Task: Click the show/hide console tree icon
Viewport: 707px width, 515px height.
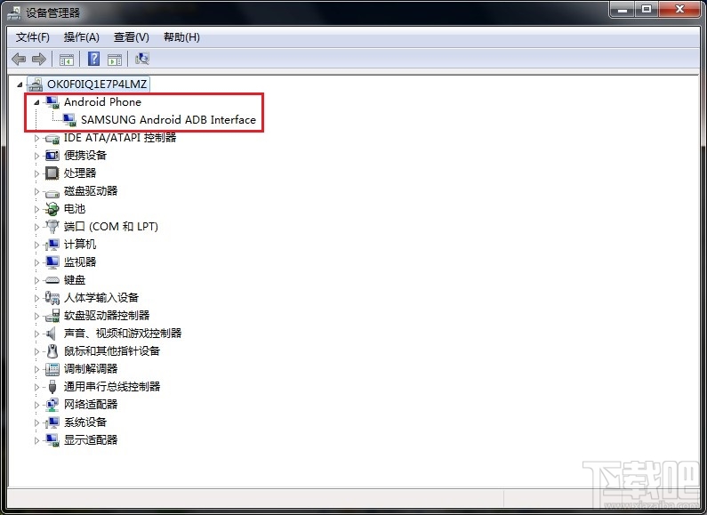Action: 67,59
